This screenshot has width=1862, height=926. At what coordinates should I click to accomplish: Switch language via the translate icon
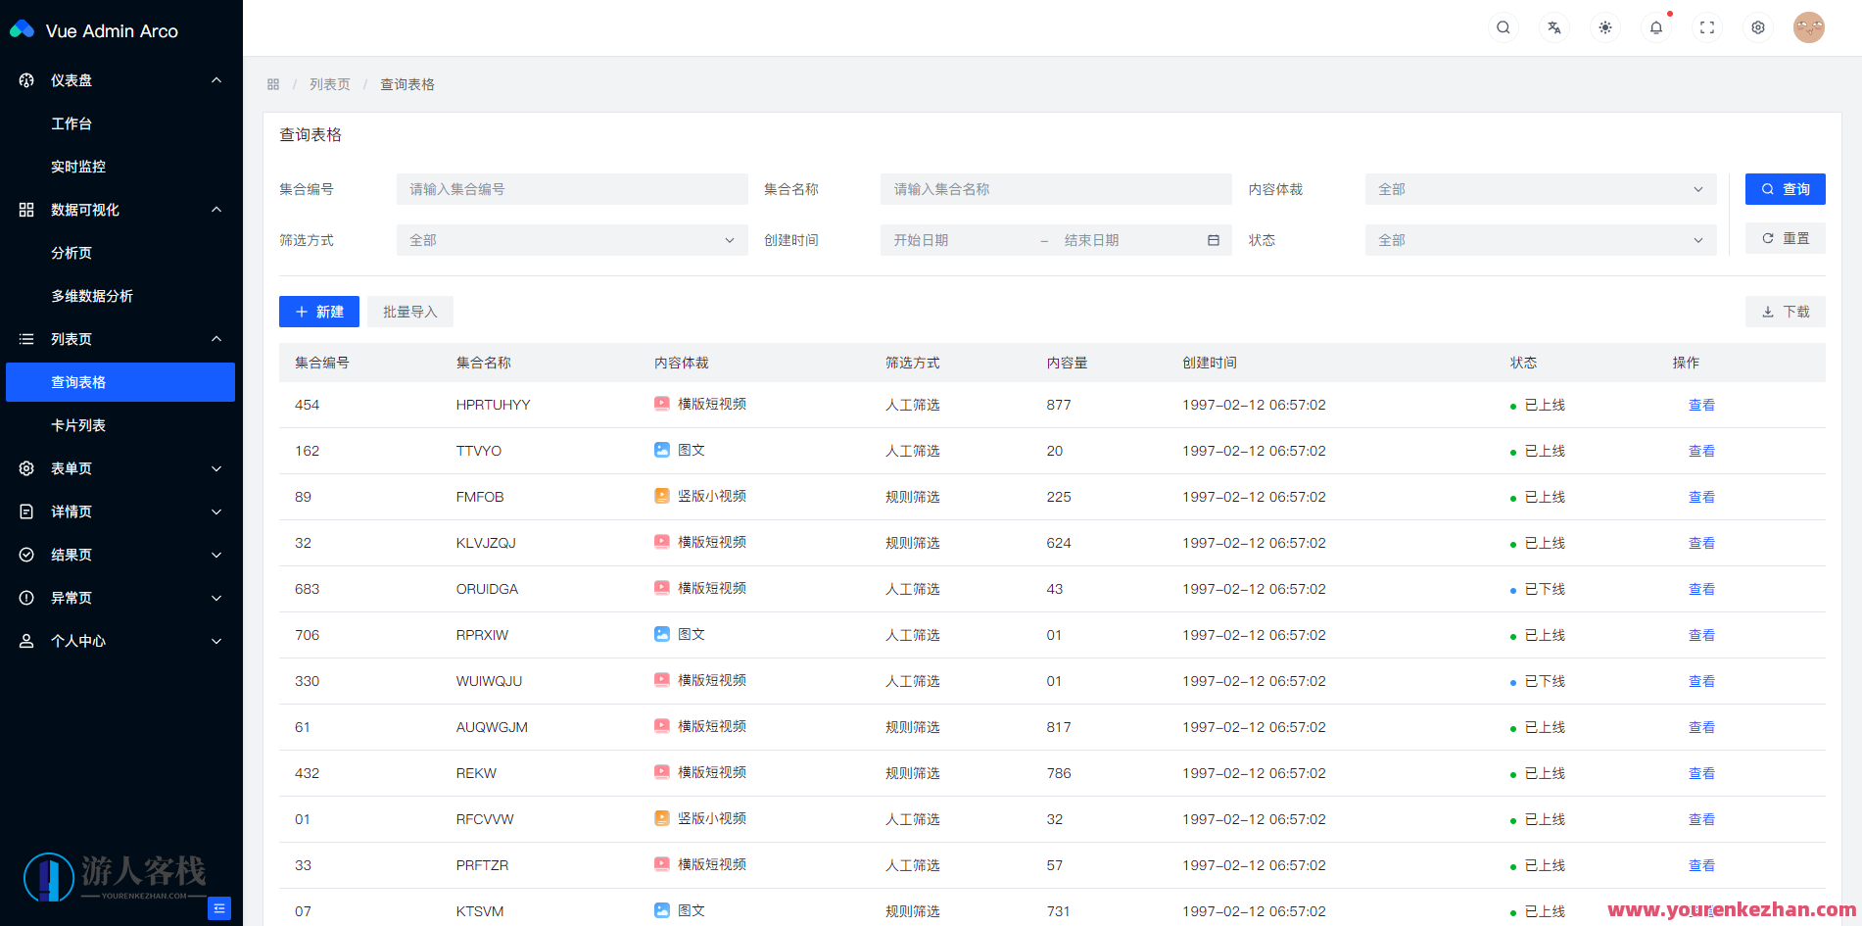click(1554, 27)
